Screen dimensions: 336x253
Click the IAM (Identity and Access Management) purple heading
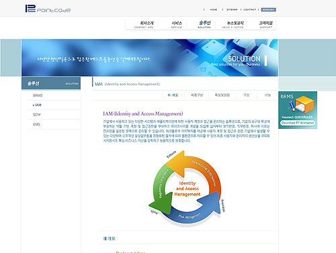tap(143, 113)
